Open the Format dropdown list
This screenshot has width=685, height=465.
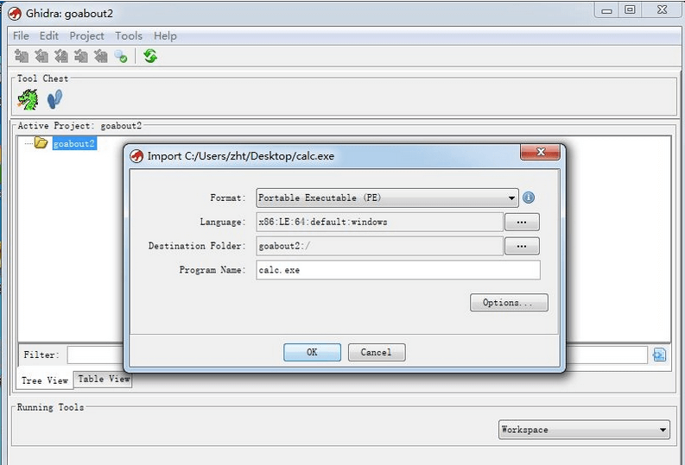(x=511, y=198)
